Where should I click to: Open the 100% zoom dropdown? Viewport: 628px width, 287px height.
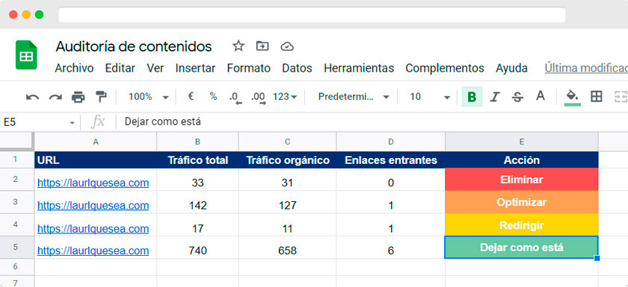149,97
